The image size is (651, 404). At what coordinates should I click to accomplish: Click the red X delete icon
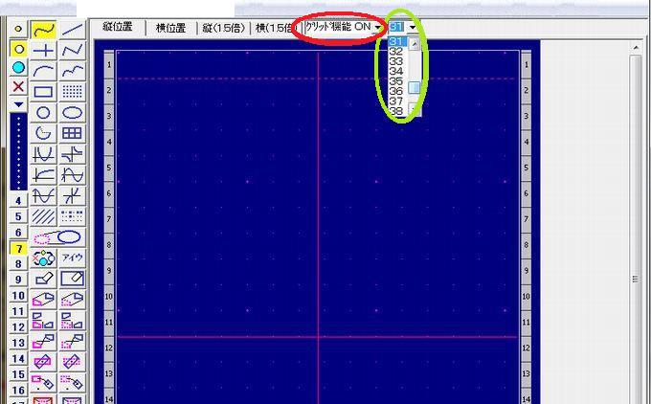(17, 86)
